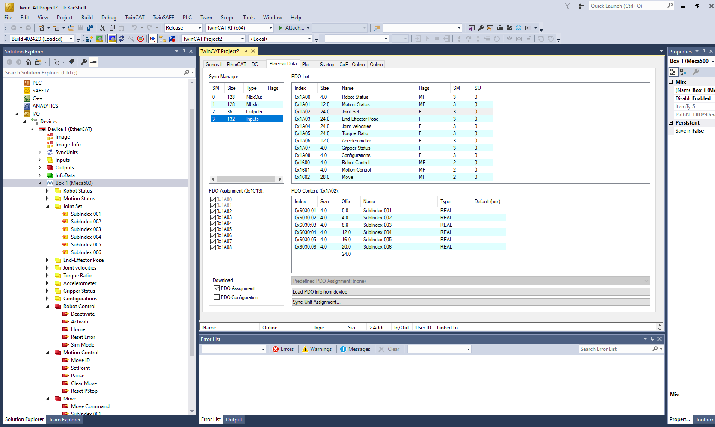Uncheck the 0x1A04 PDO assignment
The height and width of the screenshot is (427, 715).
tap(213, 223)
